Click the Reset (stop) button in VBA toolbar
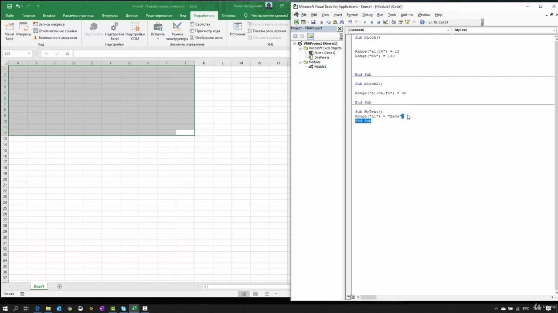This screenshot has width=558, height=313. 378,22
